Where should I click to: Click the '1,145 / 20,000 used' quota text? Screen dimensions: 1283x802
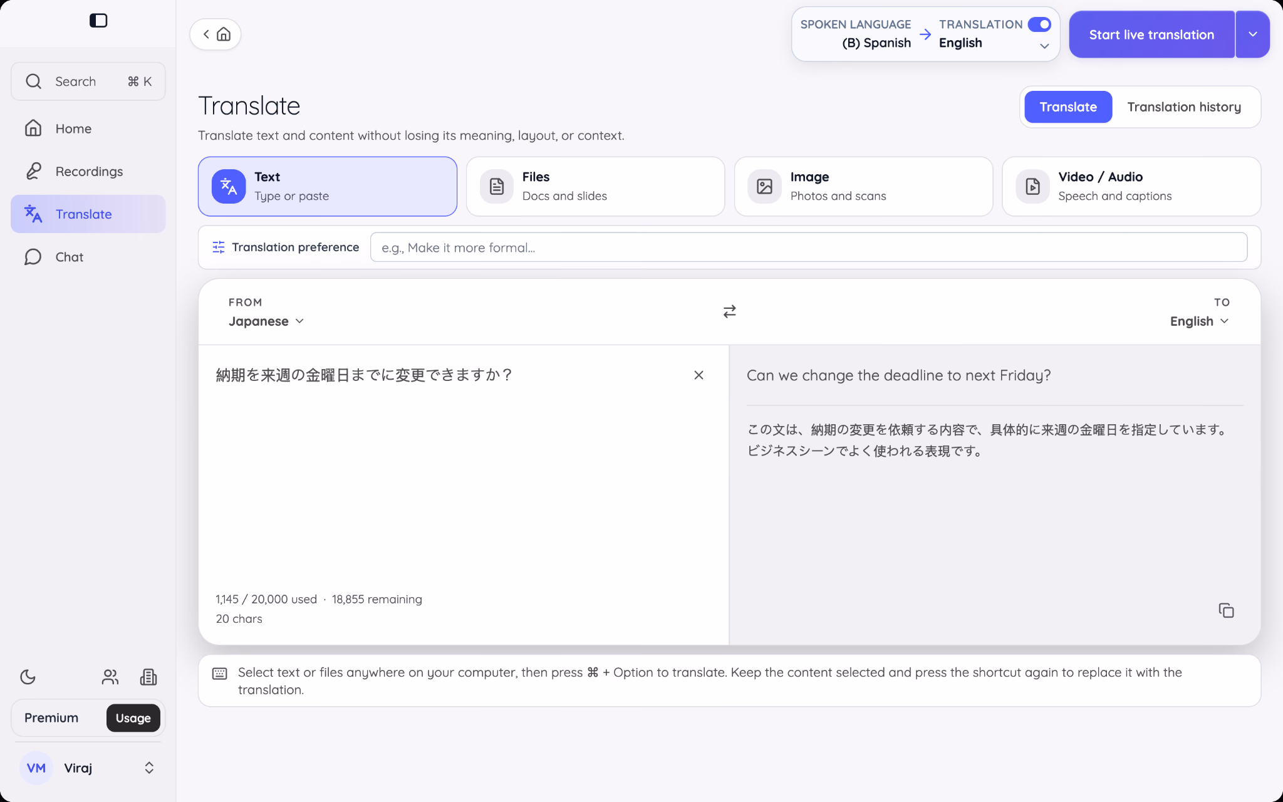[x=266, y=600]
